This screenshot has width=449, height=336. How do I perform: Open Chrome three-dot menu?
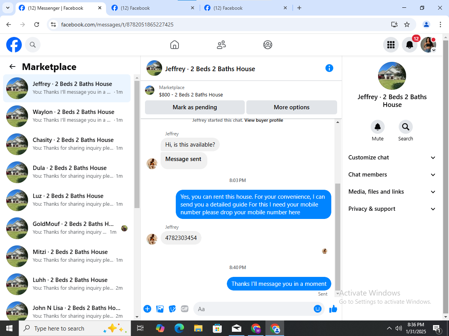[x=440, y=24]
